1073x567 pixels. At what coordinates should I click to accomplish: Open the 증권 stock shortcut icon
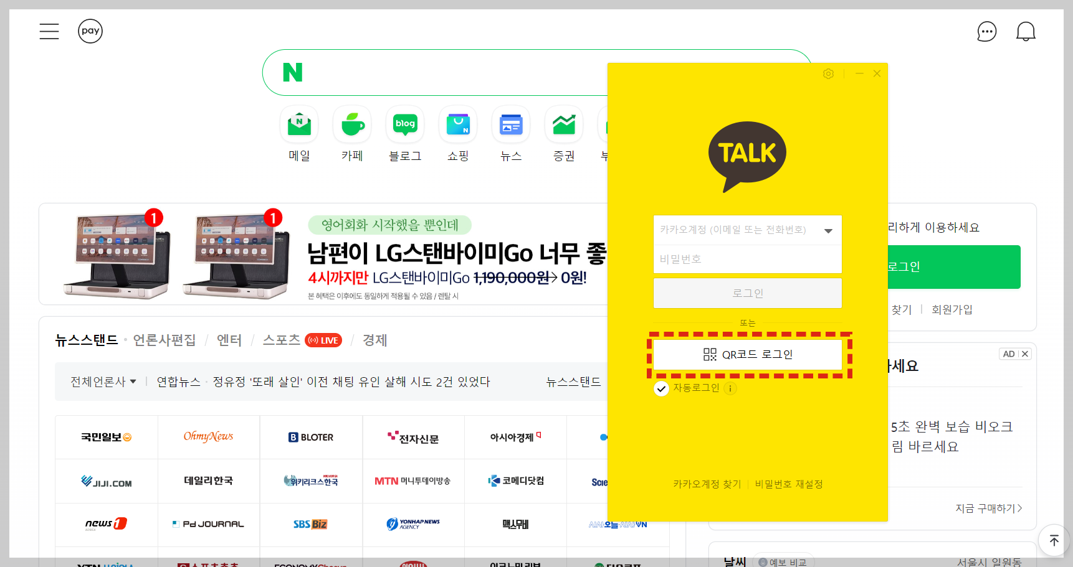click(x=564, y=124)
